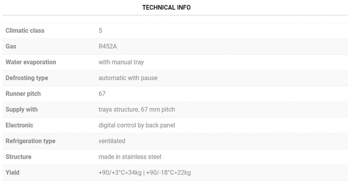This screenshot has width=348, height=182.
Task: Click the Yield value with kg figures
Action: tap(145, 173)
